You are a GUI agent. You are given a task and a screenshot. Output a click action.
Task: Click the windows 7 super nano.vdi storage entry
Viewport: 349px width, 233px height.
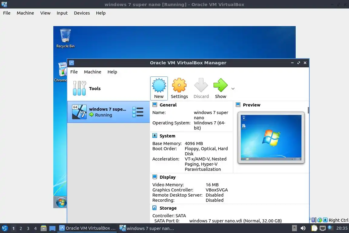click(x=235, y=221)
